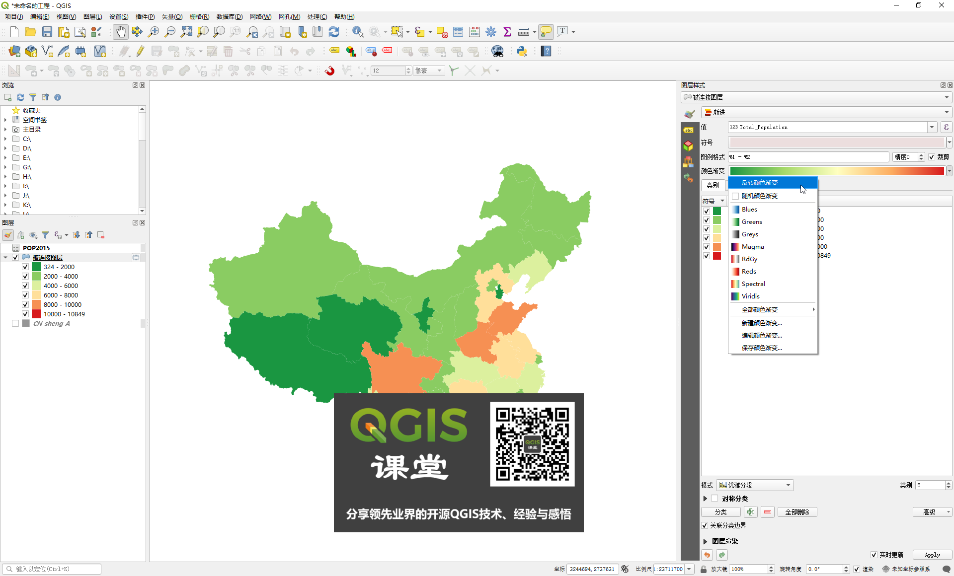Click the locator search field 键入以定位
This screenshot has height=576, width=954.
point(52,569)
